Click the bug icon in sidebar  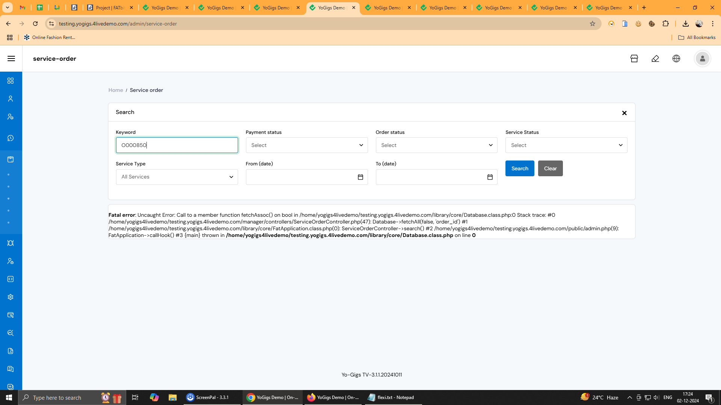[x=11, y=243]
